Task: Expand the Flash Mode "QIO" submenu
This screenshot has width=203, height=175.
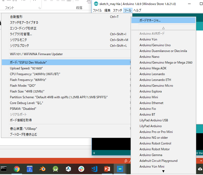Action: tap(66, 86)
